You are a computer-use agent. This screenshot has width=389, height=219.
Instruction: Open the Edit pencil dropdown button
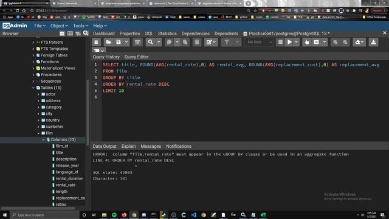[x=211, y=42]
